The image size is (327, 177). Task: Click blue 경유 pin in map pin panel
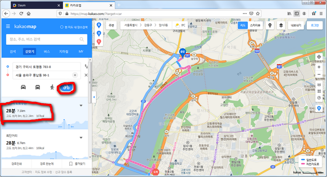click(99, 33)
